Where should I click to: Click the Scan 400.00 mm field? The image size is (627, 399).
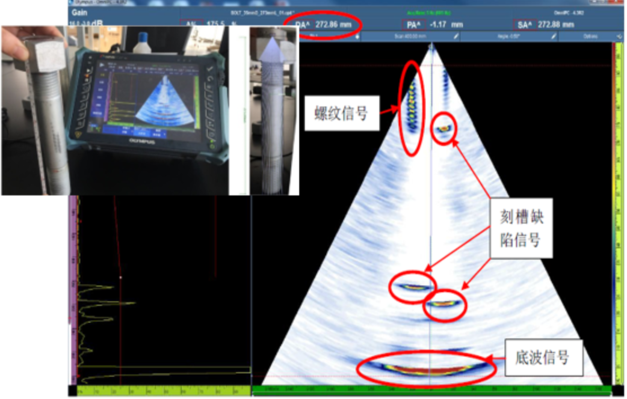point(410,36)
